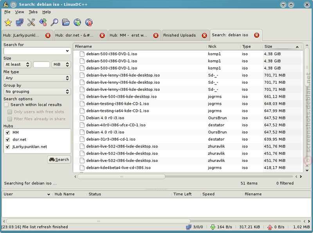Click the transfers pane horizontal scrollbar thumb
The height and width of the screenshot is (233, 313).
[99, 221]
